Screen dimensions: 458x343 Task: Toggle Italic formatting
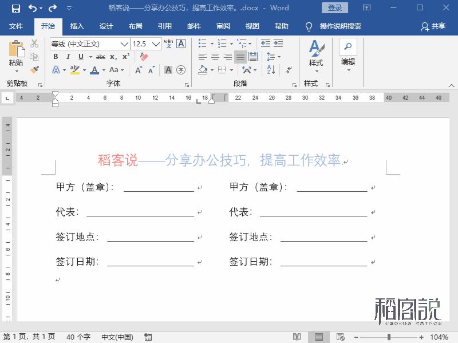68,57
